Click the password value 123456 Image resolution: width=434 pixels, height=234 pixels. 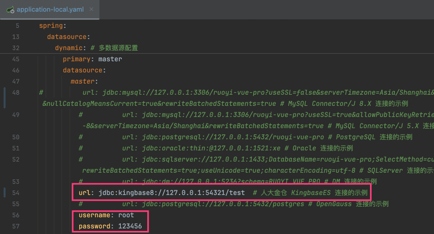(x=130, y=225)
